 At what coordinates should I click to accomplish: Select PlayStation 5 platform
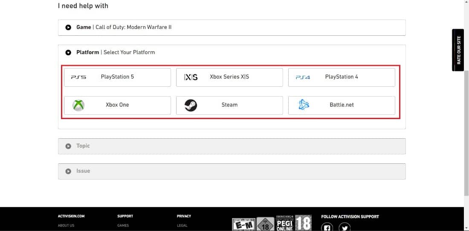[x=117, y=77]
